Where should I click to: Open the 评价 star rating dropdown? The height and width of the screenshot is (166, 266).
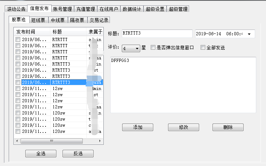(131, 49)
